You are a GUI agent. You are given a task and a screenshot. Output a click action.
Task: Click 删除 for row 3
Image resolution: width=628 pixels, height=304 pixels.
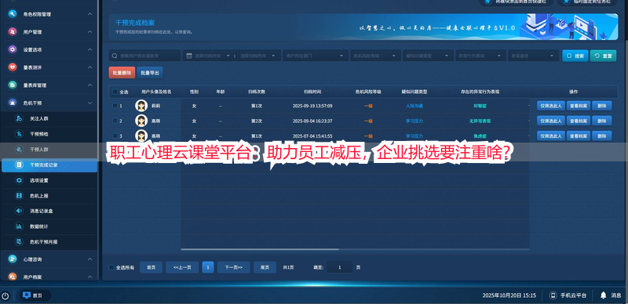[601, 136]
